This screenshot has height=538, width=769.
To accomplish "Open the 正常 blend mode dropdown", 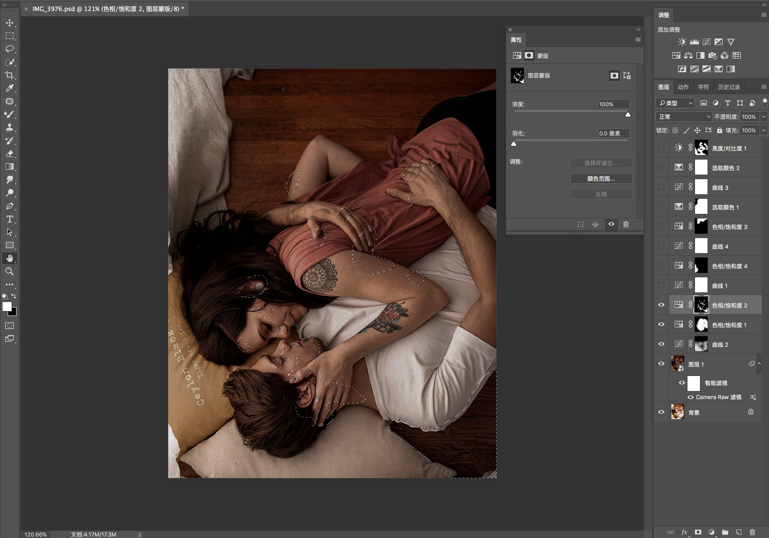I will tap(684, 117).
